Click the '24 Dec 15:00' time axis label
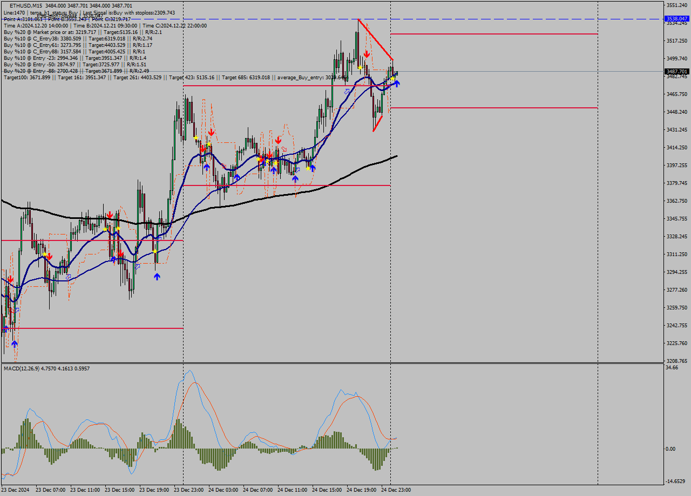The image size is (691, 496). (x=327, y=490)
